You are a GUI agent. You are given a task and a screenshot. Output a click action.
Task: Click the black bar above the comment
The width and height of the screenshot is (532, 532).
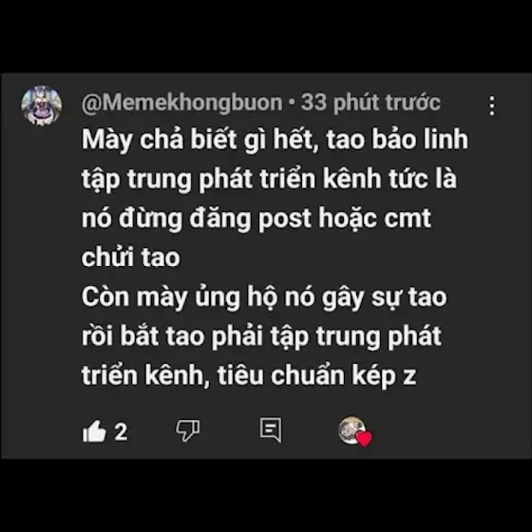click(x=266, y=36)
